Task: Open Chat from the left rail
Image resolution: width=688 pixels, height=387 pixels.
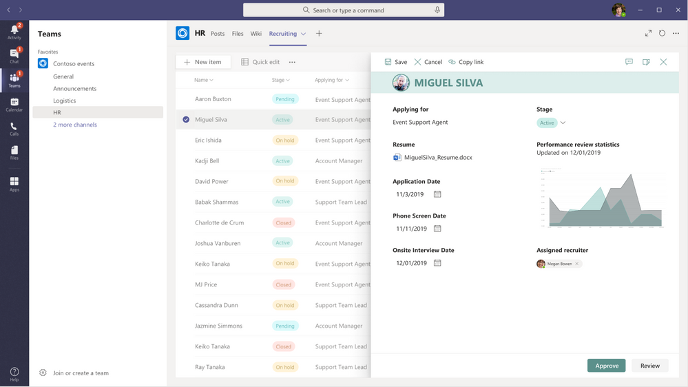Action: click(x=14, y=56)
